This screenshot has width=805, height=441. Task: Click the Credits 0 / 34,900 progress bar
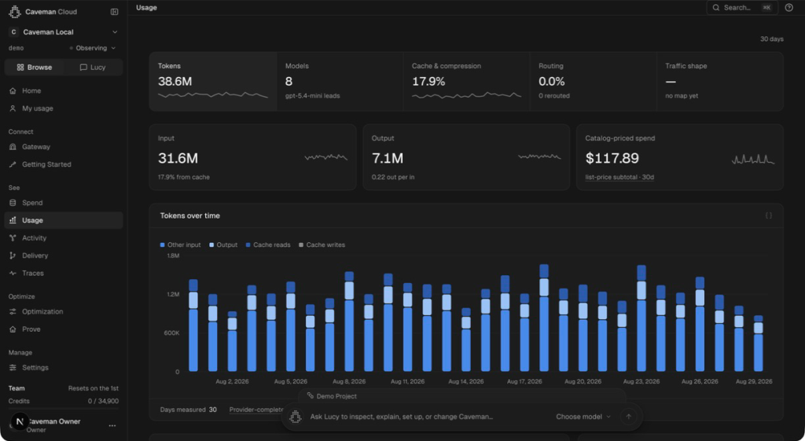click(x=64, y=408)
